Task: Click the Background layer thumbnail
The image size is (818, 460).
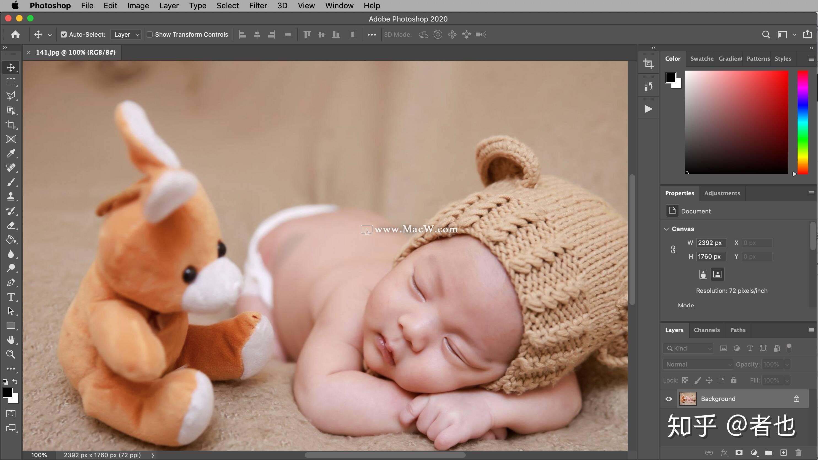Action: [x=688, y=399]
